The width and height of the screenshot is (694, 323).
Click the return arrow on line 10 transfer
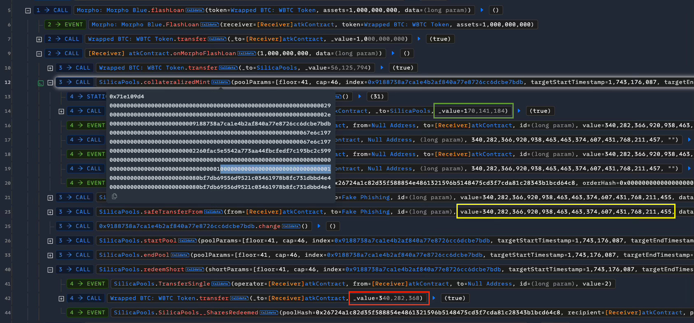tap(382, 67)
